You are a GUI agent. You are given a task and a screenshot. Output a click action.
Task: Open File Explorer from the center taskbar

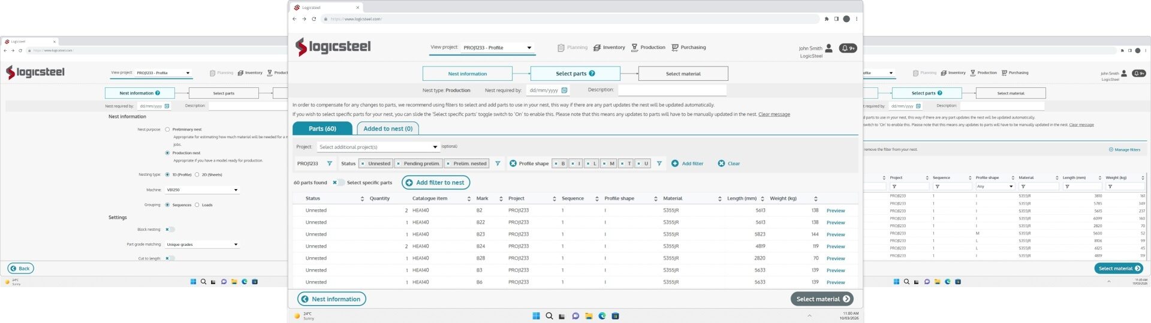[589, 316]
